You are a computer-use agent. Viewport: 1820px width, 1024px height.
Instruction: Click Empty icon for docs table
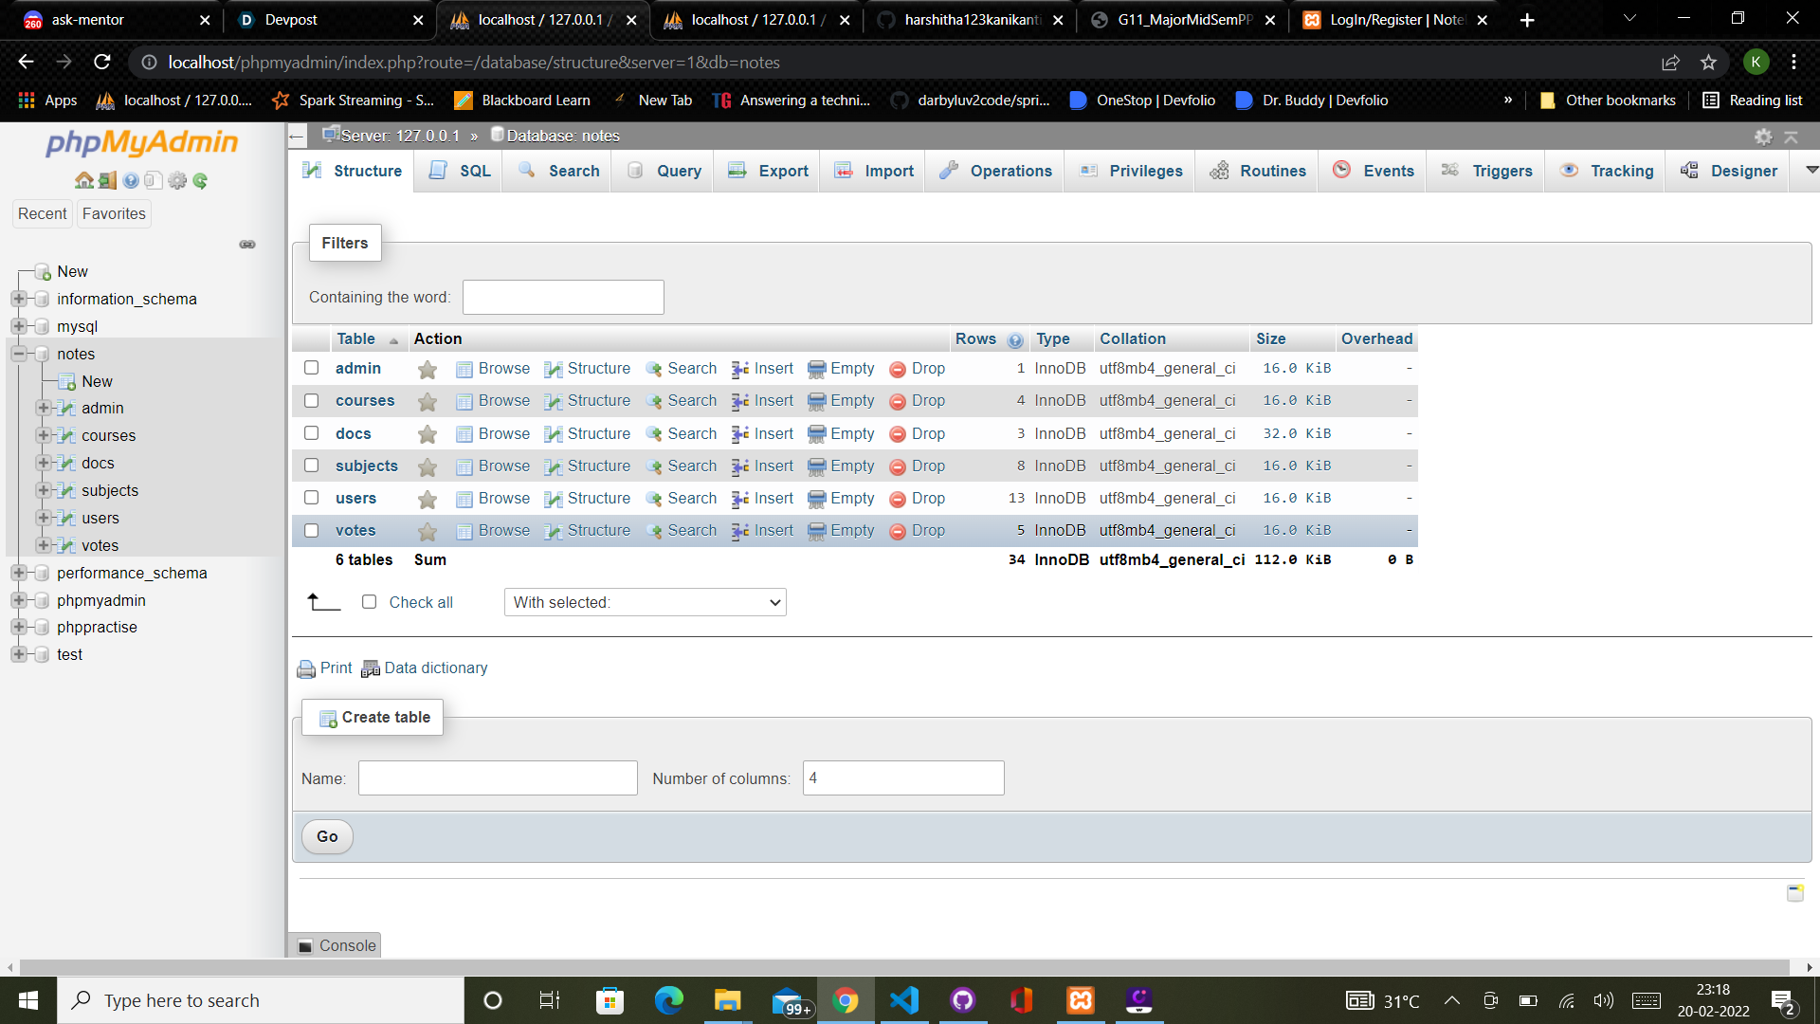pyautogui.click(x=816, y=434)
